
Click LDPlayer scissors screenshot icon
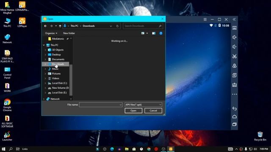coord(234,56)
